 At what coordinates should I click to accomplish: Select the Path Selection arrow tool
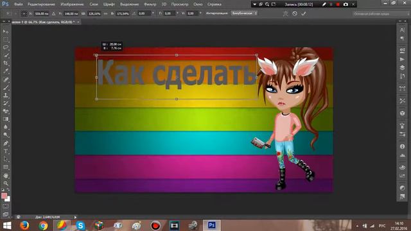(6, 159)
